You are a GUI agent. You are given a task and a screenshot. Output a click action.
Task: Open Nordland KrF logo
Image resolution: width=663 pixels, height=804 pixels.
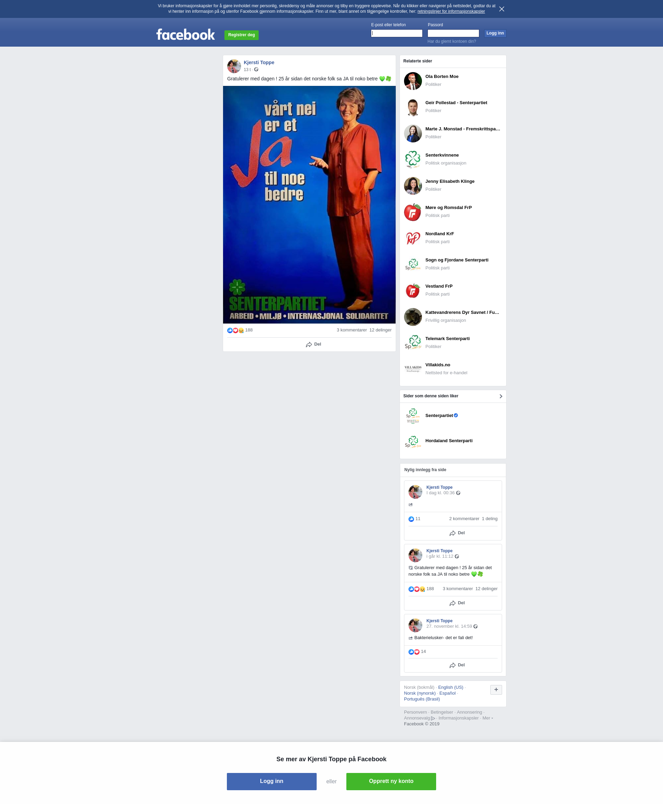click(x=413, y=238)
